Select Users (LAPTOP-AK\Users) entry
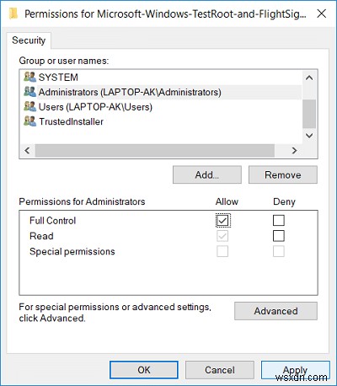The height and width of the screenshot is (386, 337). [95, 107]
